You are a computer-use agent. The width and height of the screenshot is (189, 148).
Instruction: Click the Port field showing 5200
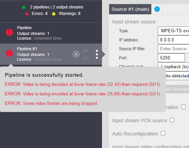(171, 58)
